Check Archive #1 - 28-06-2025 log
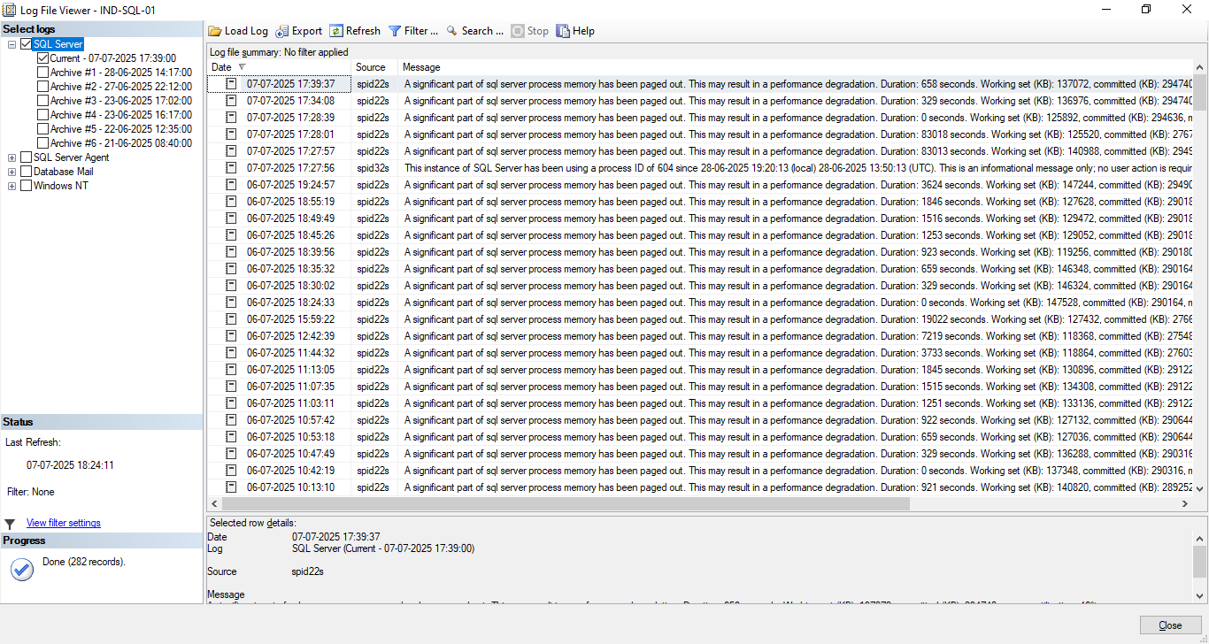This screenshot has width=1209, height=644. [42, 70]
